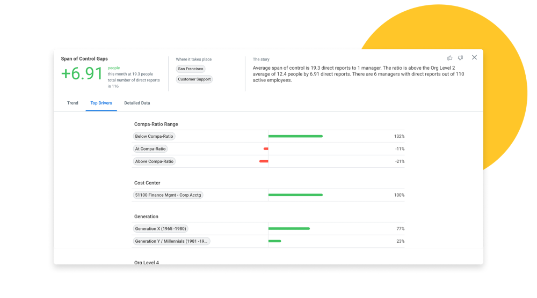Image resolution: width=537 pixels, height=298 pixels.
Task: Select the Below Compa-Ratio chip
Action: tap(154, 137)
